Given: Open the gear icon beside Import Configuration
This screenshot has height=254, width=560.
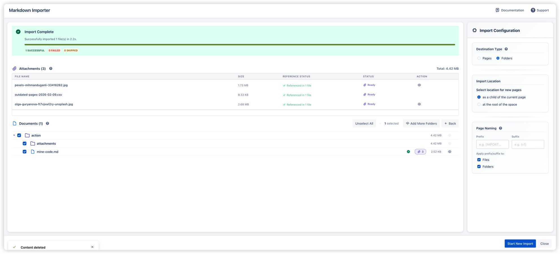Looking at the screenshot, I should pyautogui.click(x=475, y=30).
